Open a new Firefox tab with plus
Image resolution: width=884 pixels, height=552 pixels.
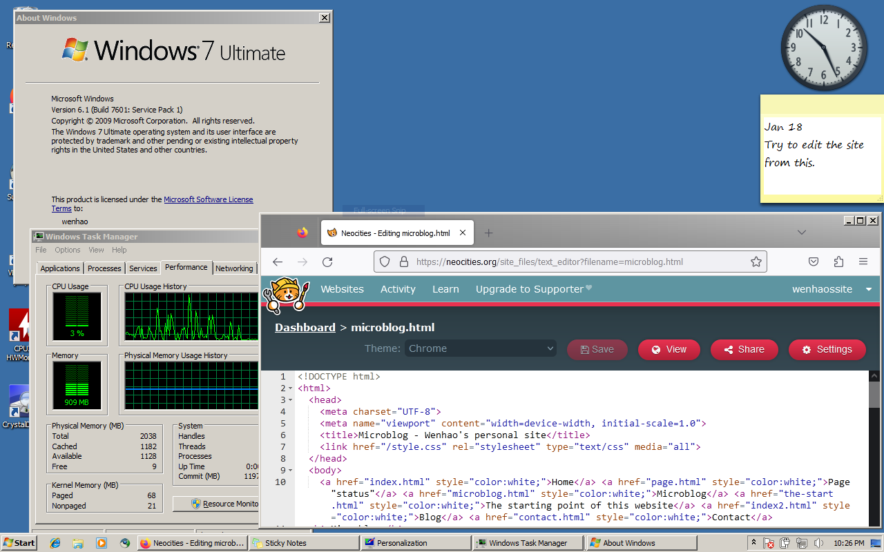click(x=488, y=233)
